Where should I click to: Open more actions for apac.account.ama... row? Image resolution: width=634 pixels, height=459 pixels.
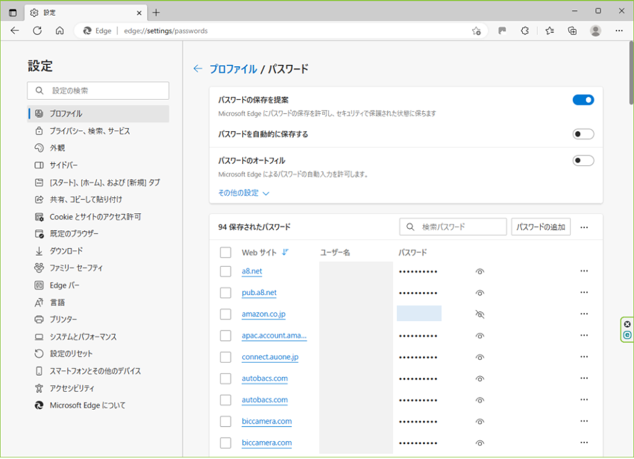coord(584,335)
